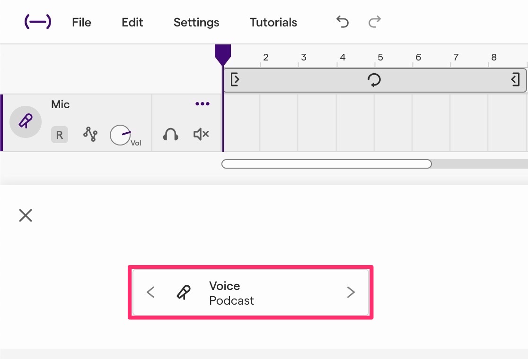This screenshot has height=359, width=528.
Task: Click the Soundtrap logo in the top left
Action: (37, 22)
